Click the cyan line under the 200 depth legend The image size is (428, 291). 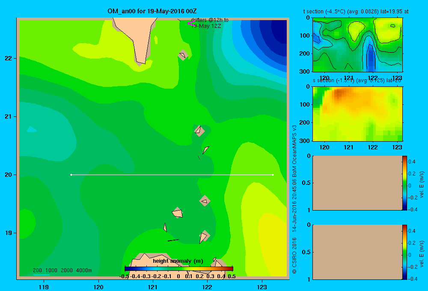[x=41, y=275]
